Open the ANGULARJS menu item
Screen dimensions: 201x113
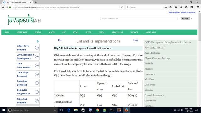151,32
